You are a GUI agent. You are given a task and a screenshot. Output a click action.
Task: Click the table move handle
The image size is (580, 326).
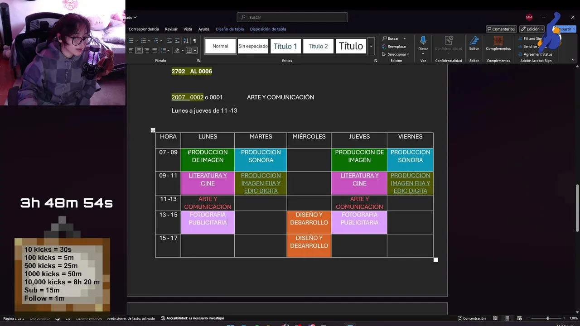(153, 130)
